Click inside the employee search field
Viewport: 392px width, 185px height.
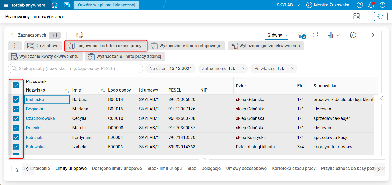click(76, 68)
